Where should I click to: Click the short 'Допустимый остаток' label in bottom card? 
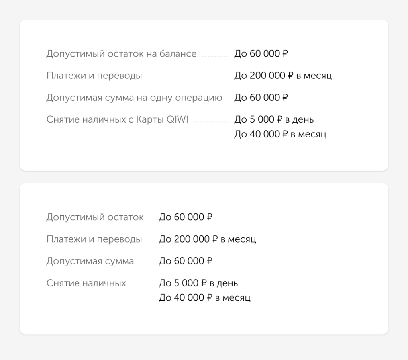(x=95, y=217)
